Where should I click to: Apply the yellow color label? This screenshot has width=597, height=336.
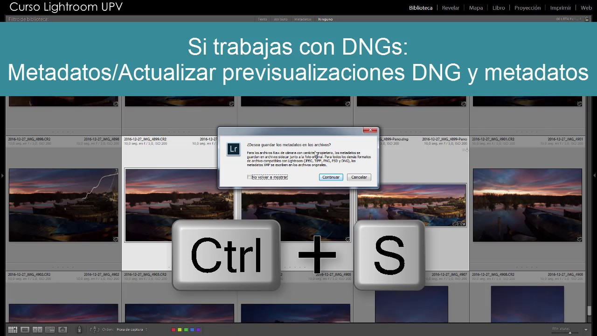[x=180, y=329]
